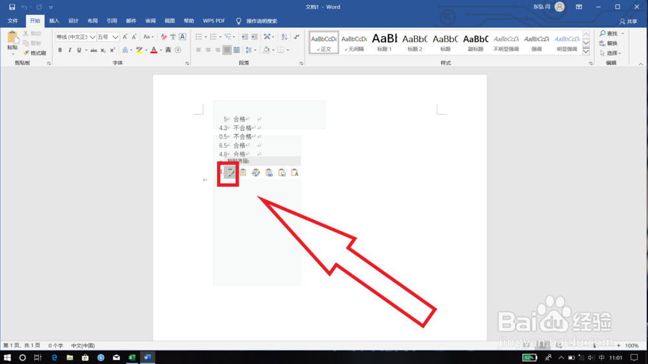Viewport: 648px width, 364px height.
Task: Apply superscript formatting
Action: (112, 50)
